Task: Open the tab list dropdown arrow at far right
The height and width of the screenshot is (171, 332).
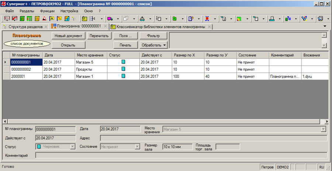Action: click(x=325, y=26)
